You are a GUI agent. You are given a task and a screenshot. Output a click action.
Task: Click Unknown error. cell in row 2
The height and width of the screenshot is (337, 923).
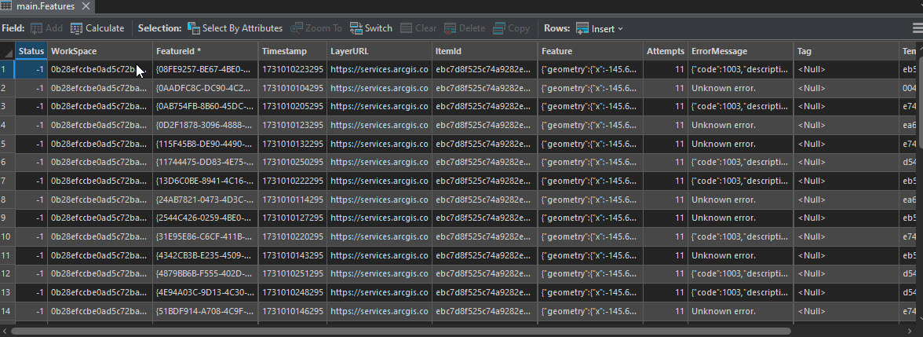[741, 88]
